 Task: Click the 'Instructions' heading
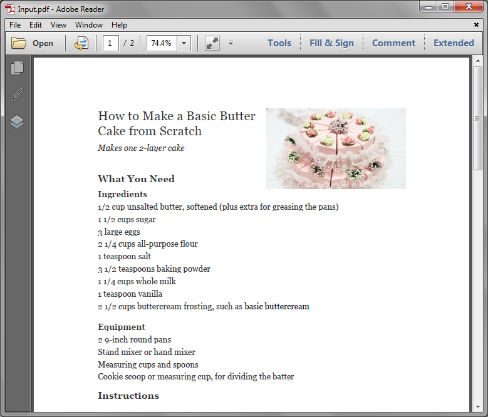128,396
